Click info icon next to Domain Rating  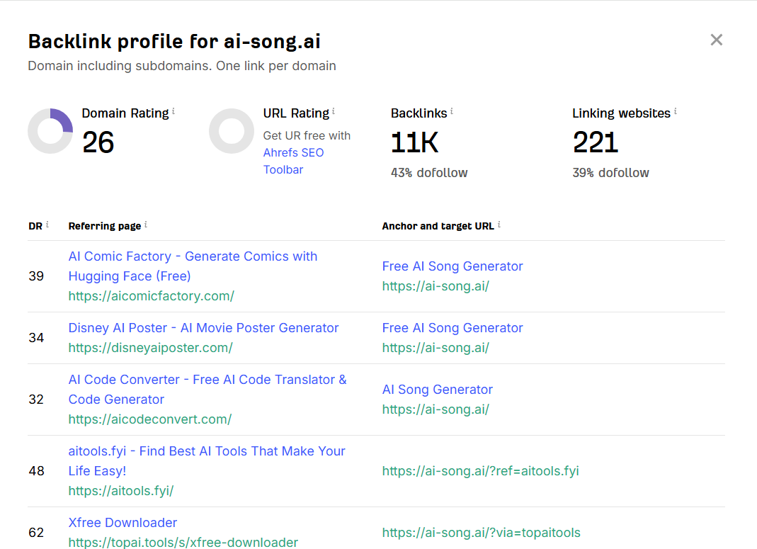point(173,111)
